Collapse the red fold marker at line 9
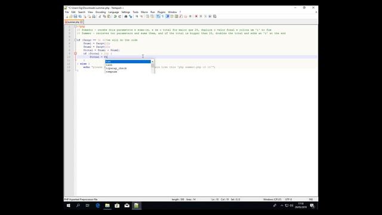Screen dimensions: 382x215 (x=76, y=53)
